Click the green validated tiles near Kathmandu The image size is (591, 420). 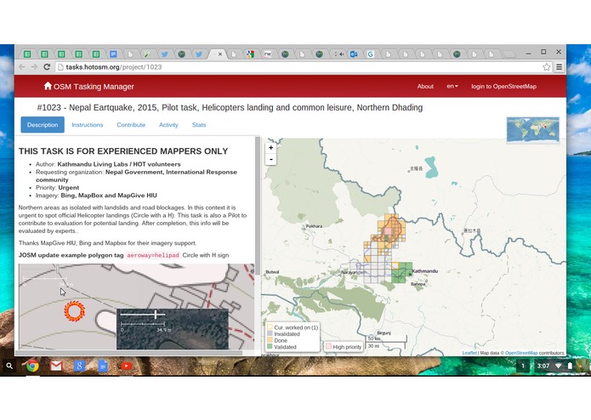tap(401, 273)
